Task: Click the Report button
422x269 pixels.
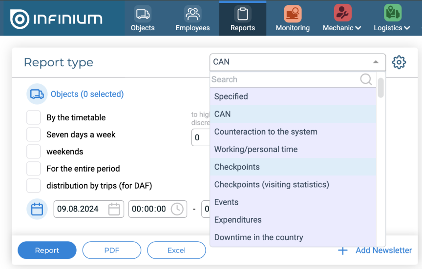Action: tap(47, 250)
